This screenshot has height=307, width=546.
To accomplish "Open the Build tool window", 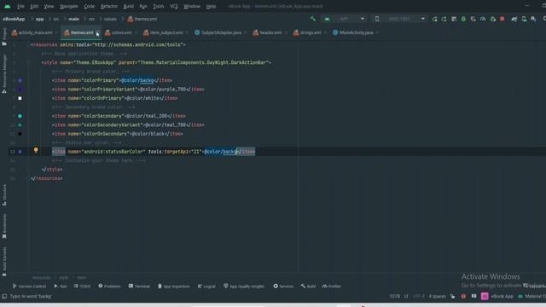I will pos(308,287).
